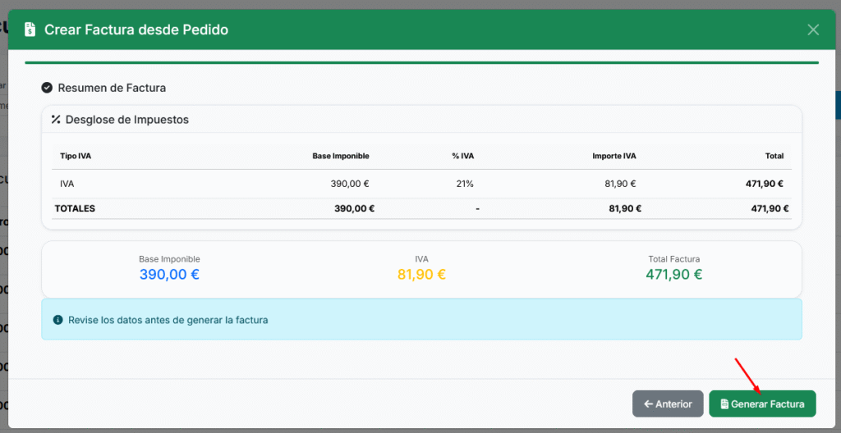Click the yellow 81,90 € IVA amount
The image size is (841, 433).
pos(421,275)
